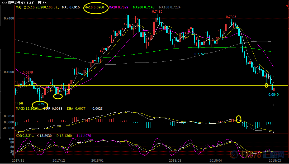The width and height of the screenshot is (289, 164).
Task: Click the DIFF -0.0088 value
Action: 53,109
